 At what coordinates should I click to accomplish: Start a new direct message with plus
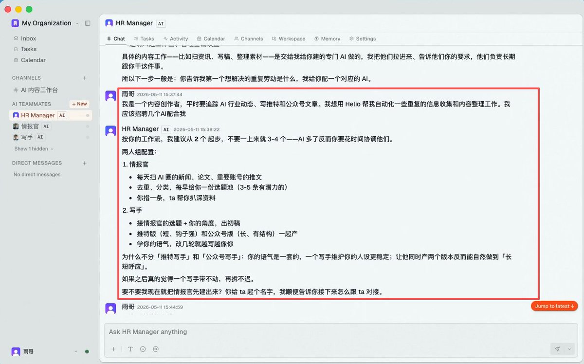click(x=84, y=163)
